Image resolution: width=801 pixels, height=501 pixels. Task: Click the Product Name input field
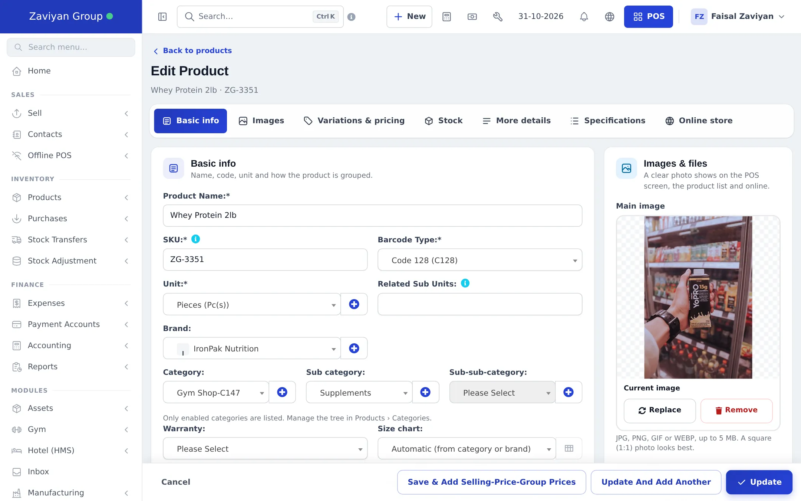coord(373,216)
